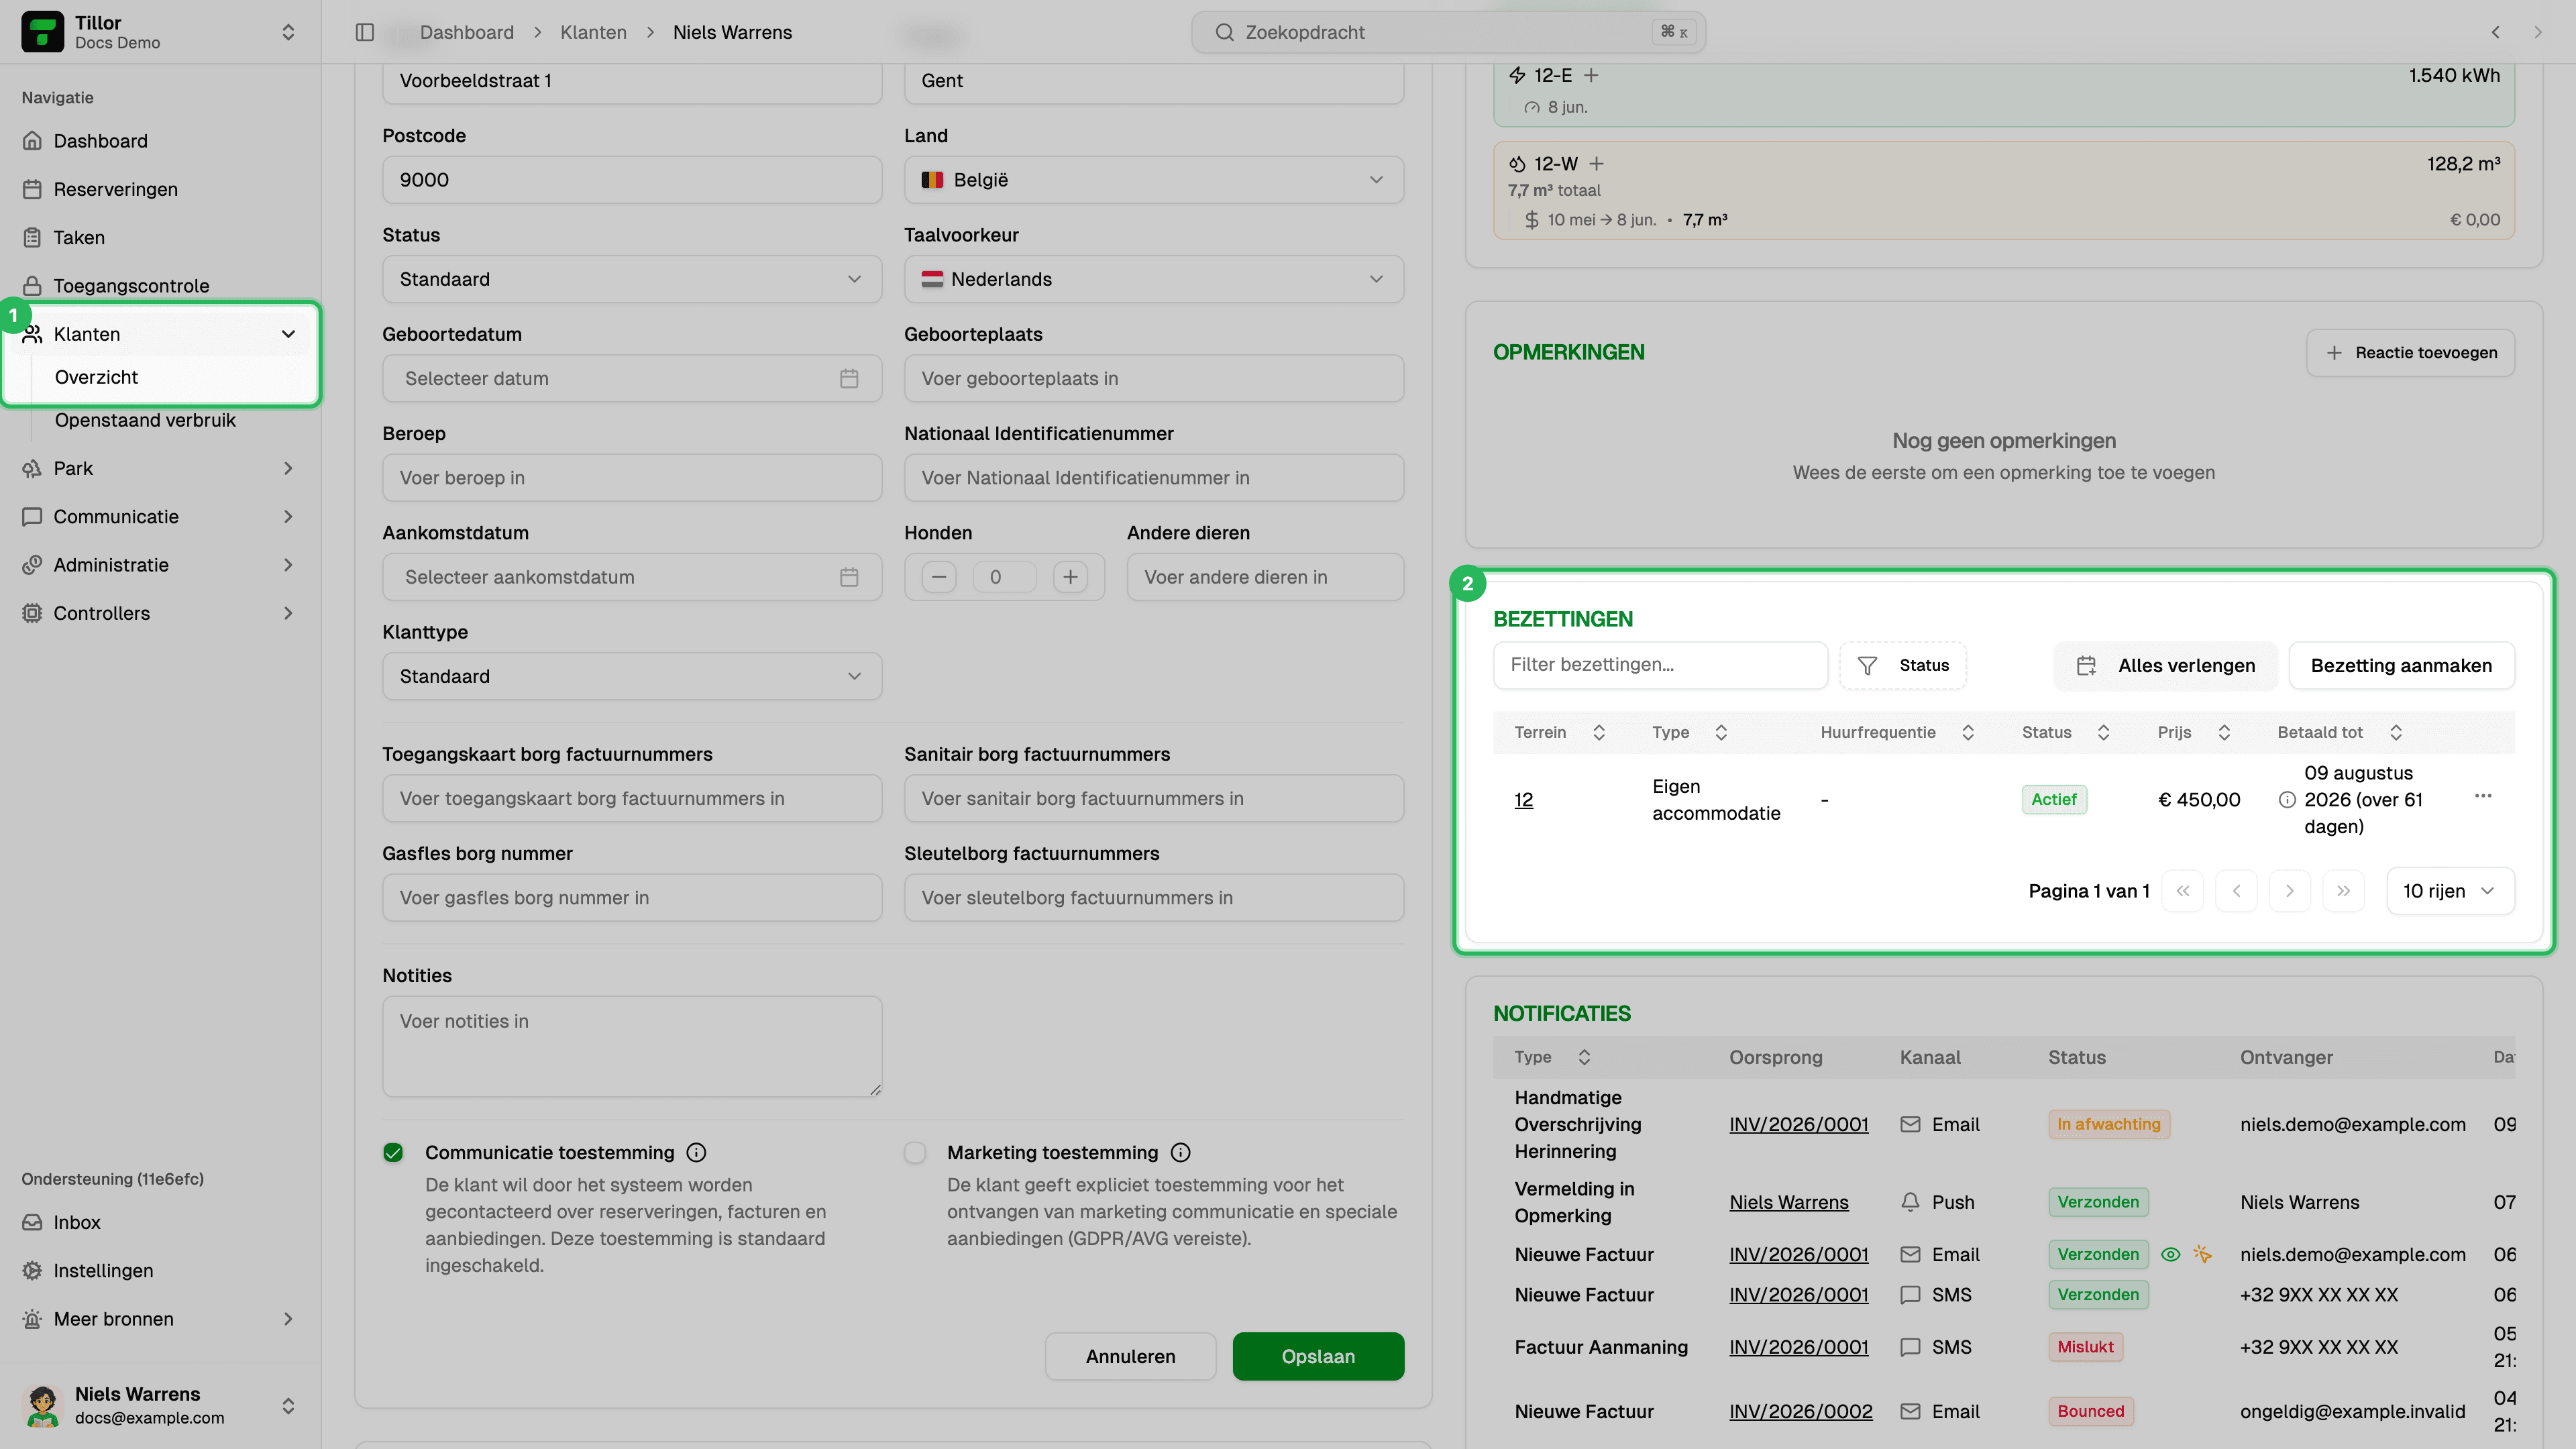Click info icon beside Marketing toestemming
This screenshot has width=2576, height=1449.
(1180, 1152)
